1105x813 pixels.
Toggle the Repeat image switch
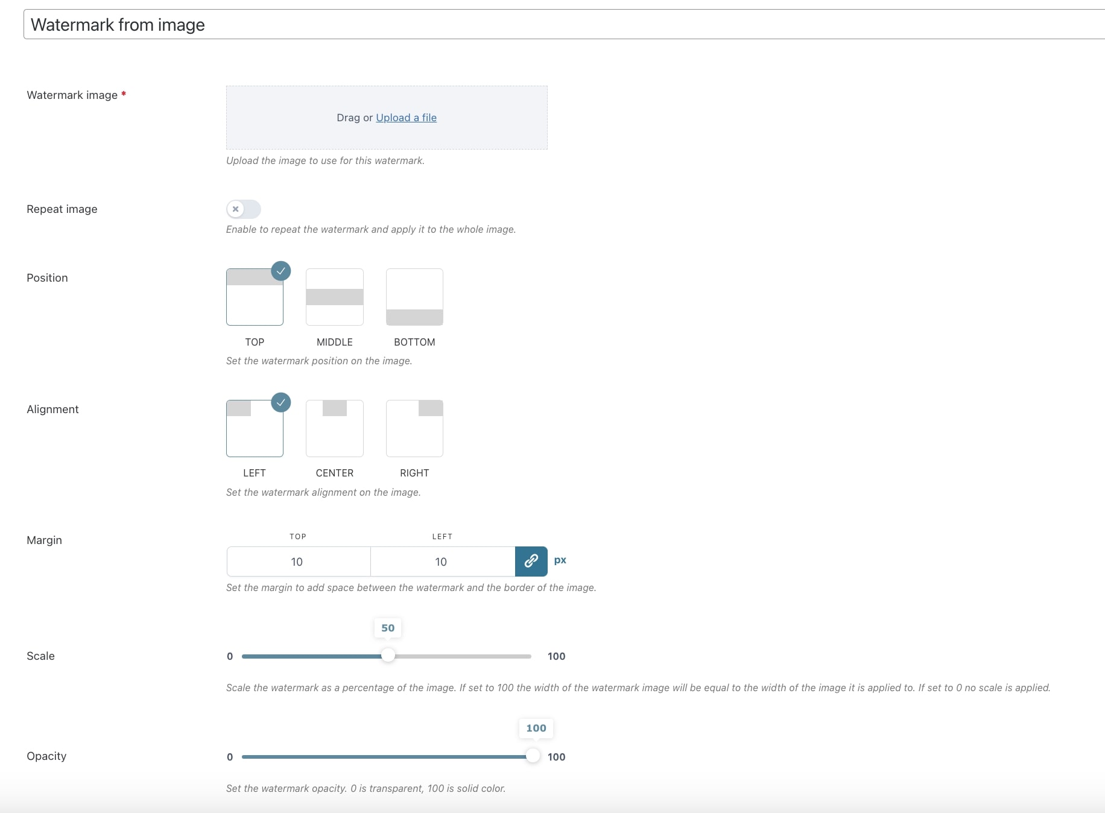[244, 209]
